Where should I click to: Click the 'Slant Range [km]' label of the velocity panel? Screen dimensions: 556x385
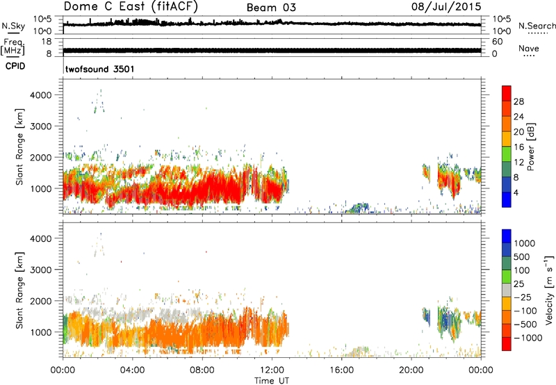pyautogui.click(x=19, y=290)
